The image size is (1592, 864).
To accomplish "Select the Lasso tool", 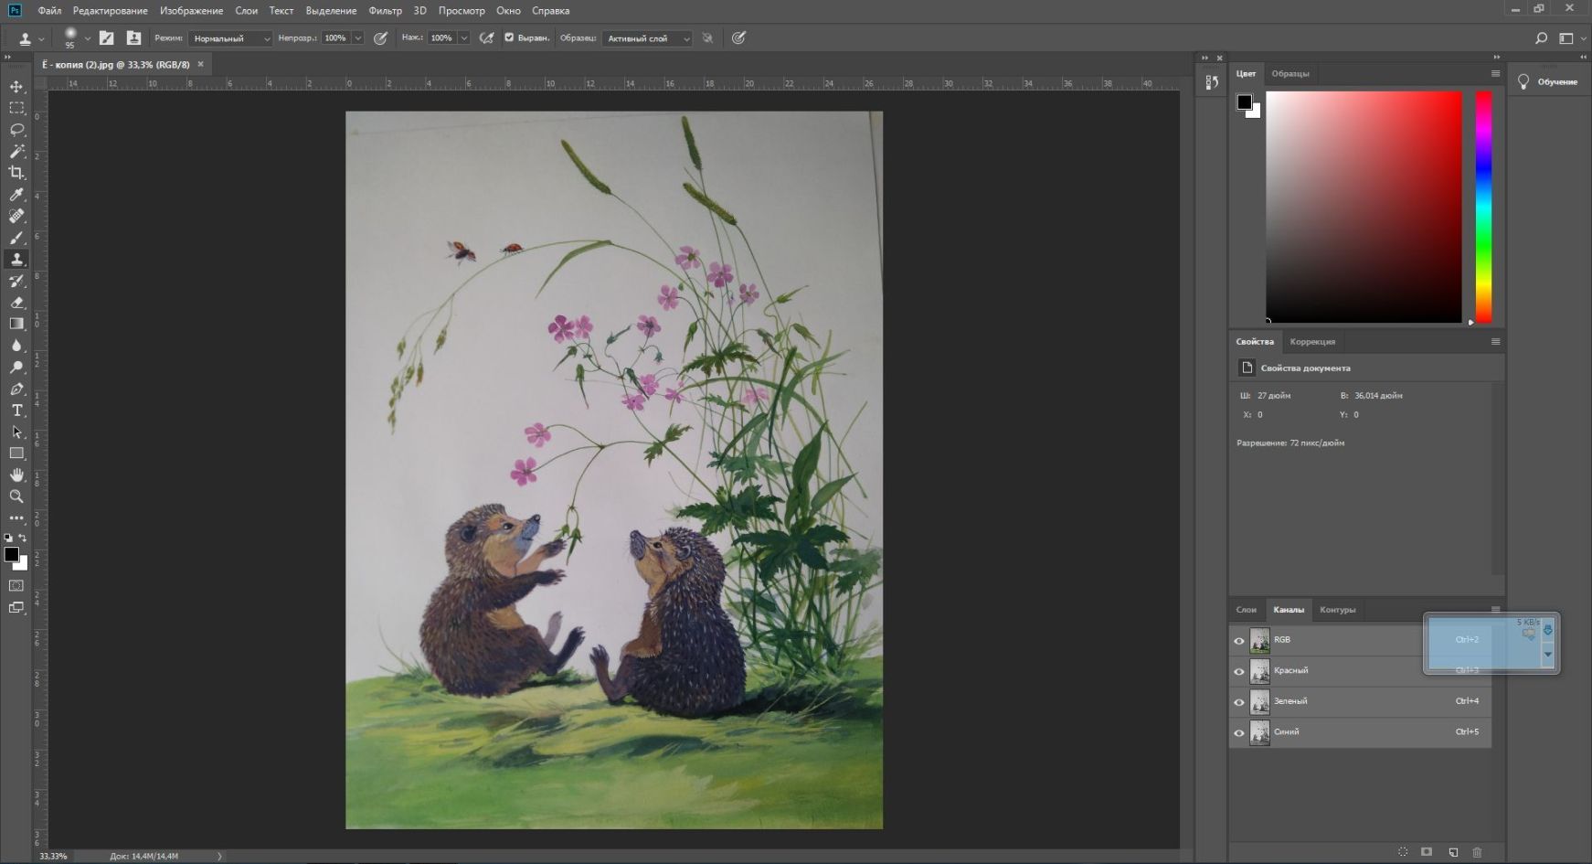I will [x=16, y=130].
